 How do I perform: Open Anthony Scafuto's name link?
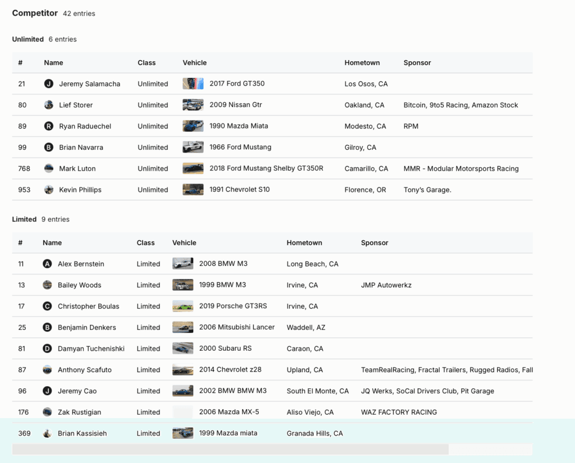click(x=84, y=370)
